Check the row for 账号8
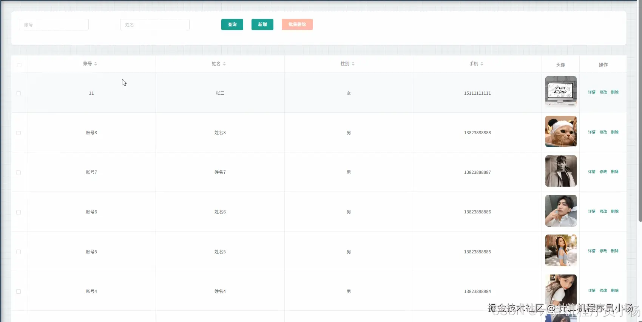Viewport: 642px width, 322px height. point(19,133)
